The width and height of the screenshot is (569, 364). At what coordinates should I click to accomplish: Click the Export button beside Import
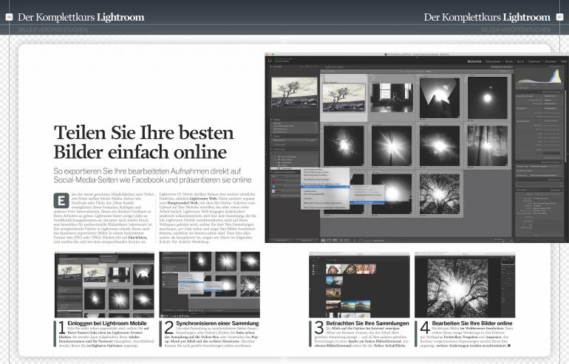pyautogui.click(x=306, y=240)
